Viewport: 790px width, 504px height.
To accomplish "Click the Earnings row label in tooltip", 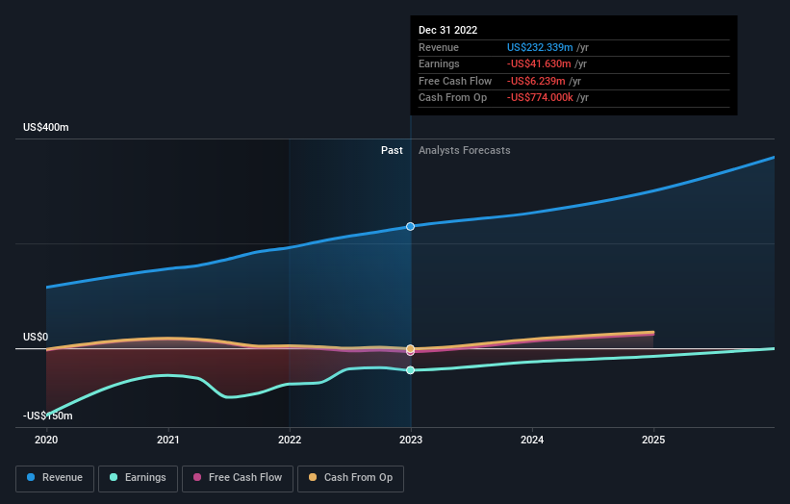I will [x=440, y=63].
